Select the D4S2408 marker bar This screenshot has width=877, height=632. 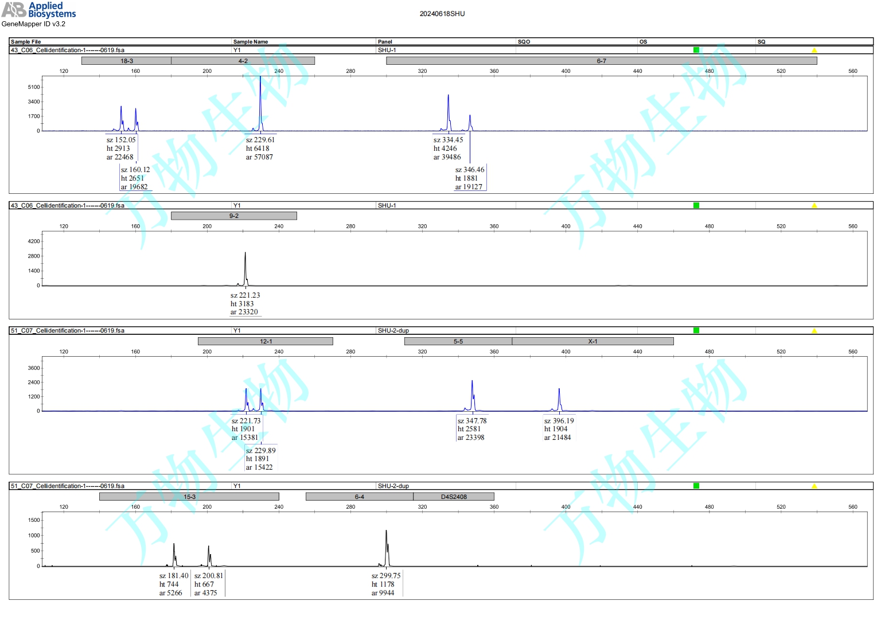(x=453, y=497)
